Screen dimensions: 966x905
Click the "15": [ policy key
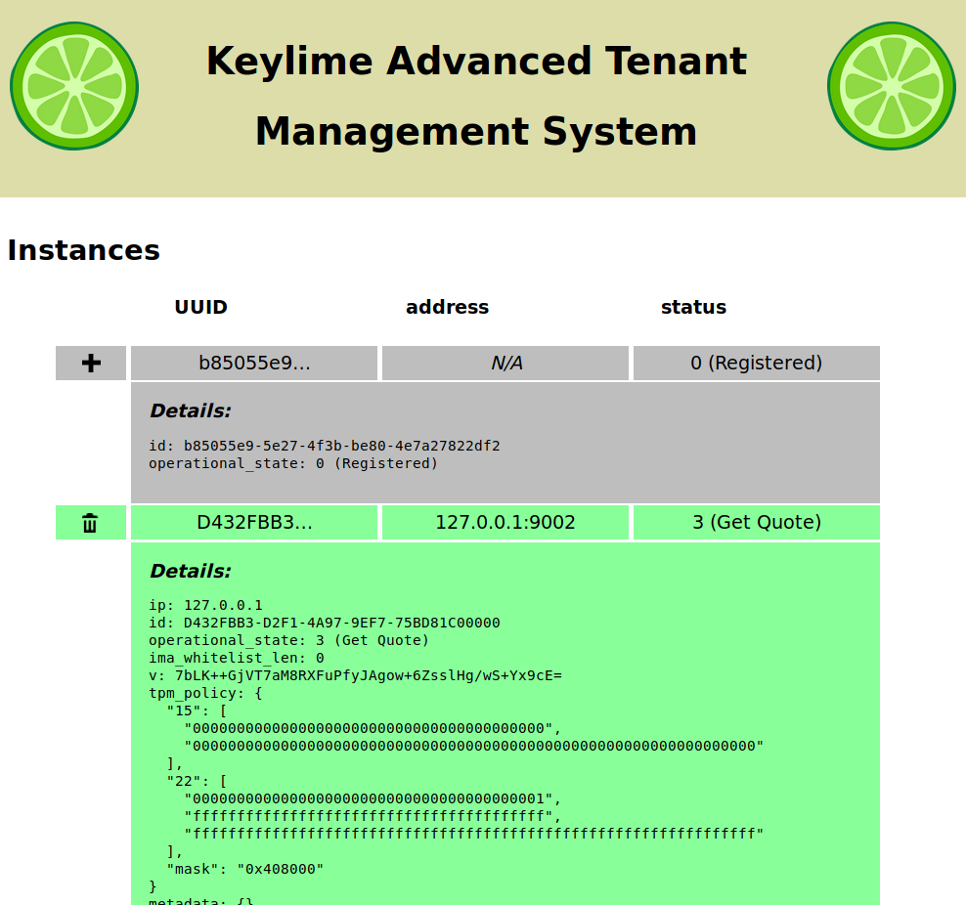[x=197, y=711]
